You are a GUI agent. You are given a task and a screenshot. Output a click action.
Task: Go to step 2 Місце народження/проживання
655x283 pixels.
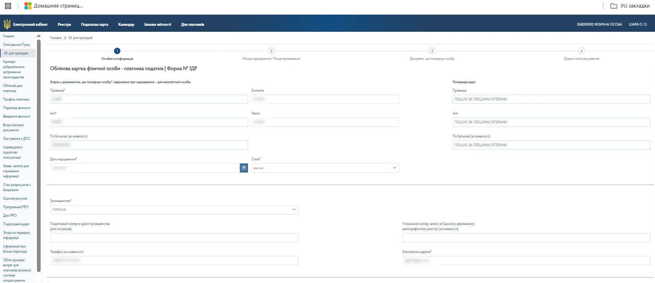271,51
